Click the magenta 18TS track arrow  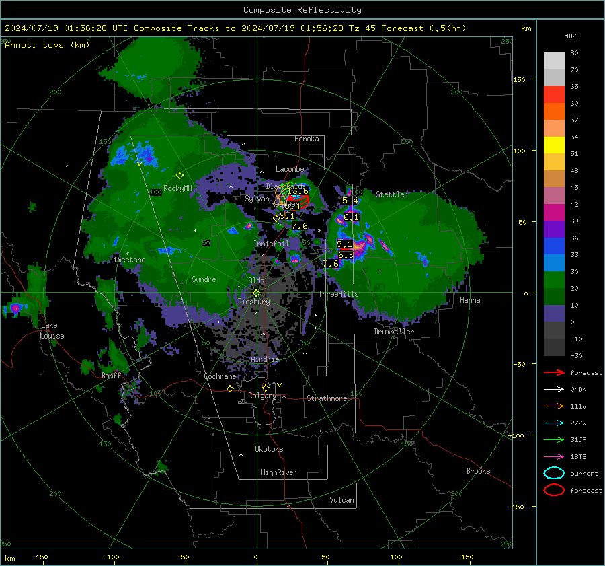[554, 457]
